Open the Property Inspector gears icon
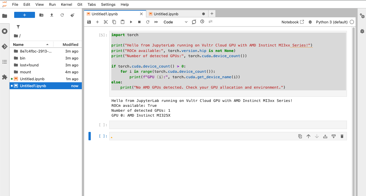Screen dimensions: 366x196 coord(362,16)
